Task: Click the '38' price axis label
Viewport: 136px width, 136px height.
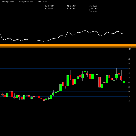Action: (129, 82)
